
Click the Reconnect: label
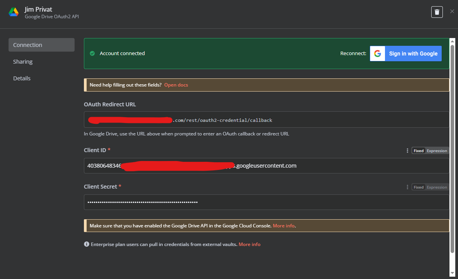pos(353,54)
